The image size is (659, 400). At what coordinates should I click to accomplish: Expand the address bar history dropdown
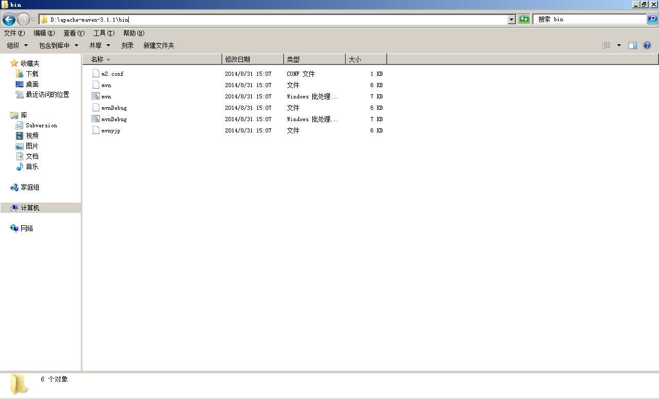[x=511, y=20]
